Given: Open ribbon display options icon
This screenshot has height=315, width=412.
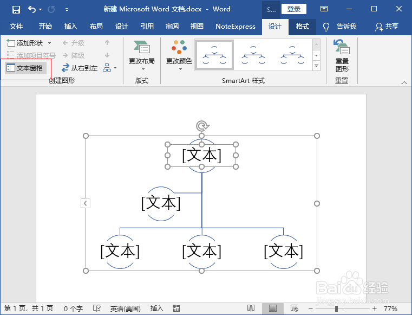Looking at the screenshot, I should click(x=324, y=9).
